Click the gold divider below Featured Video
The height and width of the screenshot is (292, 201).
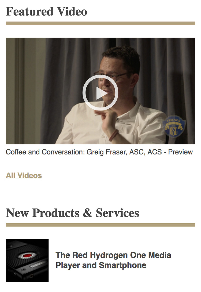[100, 23]
